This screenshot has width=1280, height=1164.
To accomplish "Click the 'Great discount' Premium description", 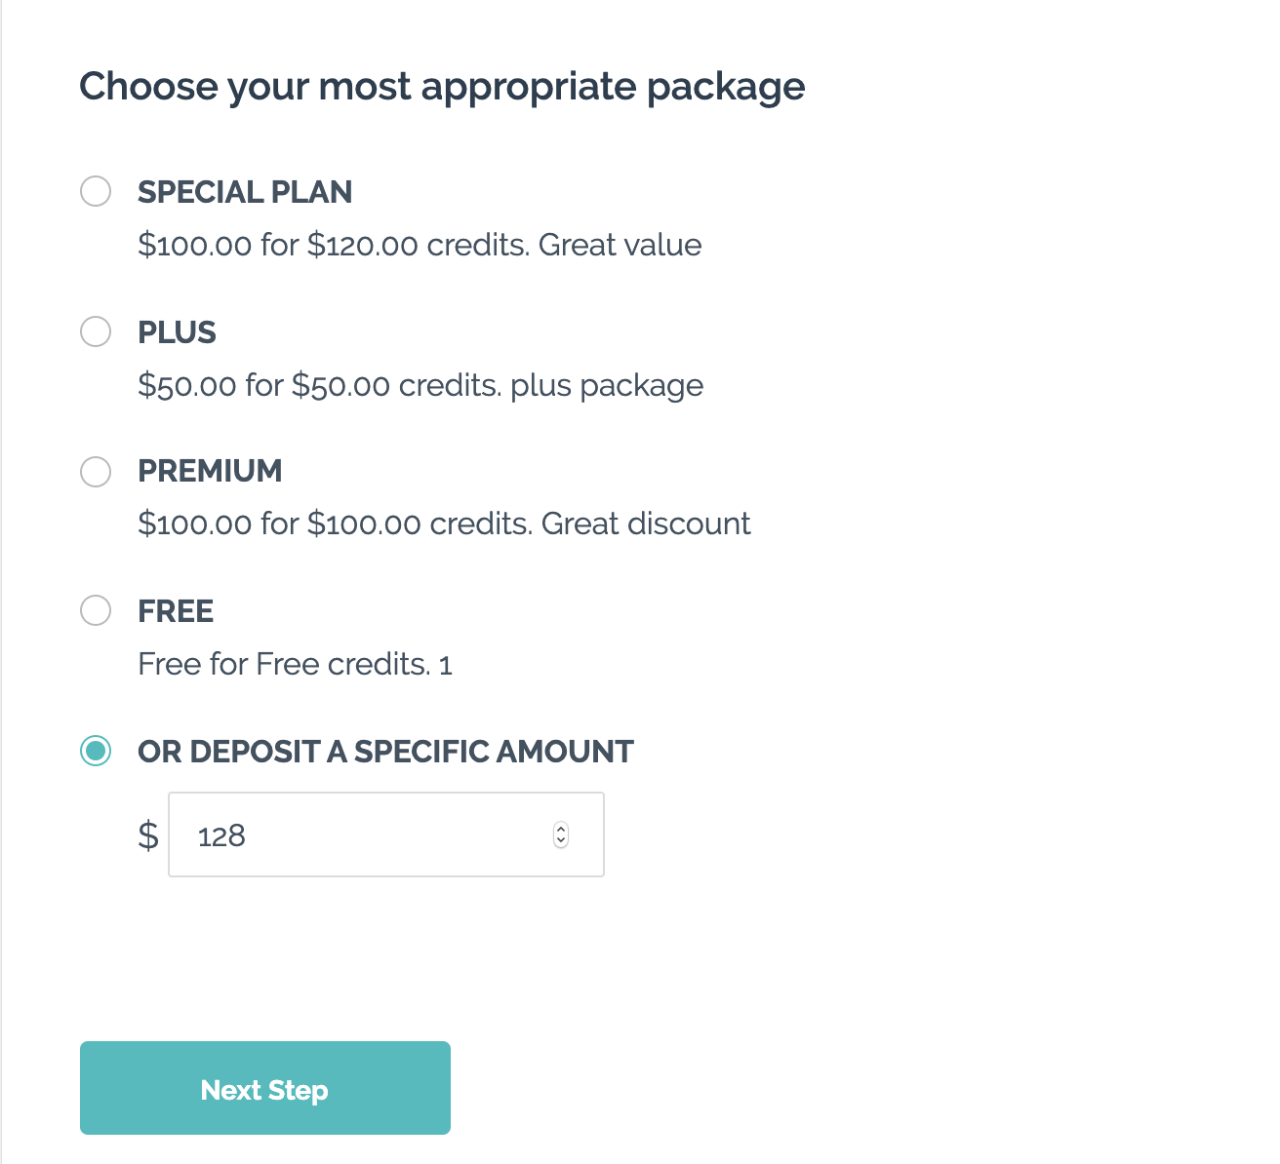I will (x=444, y=524).
